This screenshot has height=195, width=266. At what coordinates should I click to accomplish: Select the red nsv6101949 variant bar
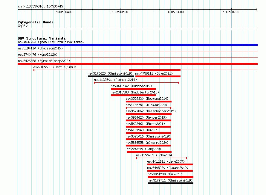[149, 133]
